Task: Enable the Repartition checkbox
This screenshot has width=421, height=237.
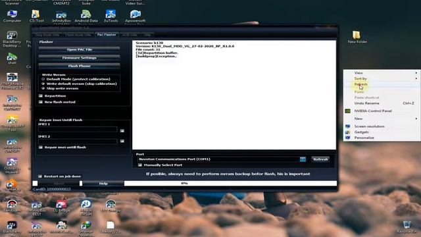Action: click(x=41, y=96)
